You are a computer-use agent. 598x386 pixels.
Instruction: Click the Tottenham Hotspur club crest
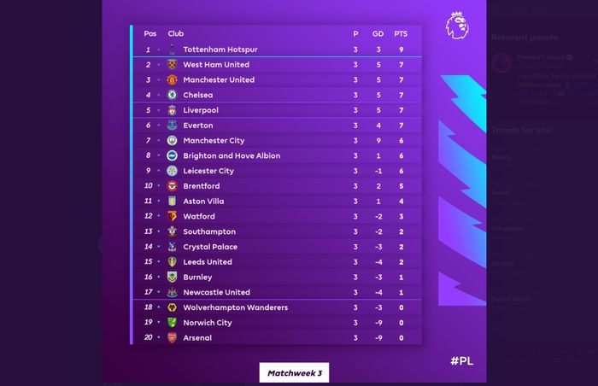click(172, 50)
